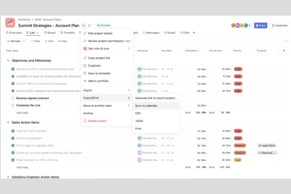Click the Share button
Viewport: 291px width, 194px height.
[x=261, y=25]
